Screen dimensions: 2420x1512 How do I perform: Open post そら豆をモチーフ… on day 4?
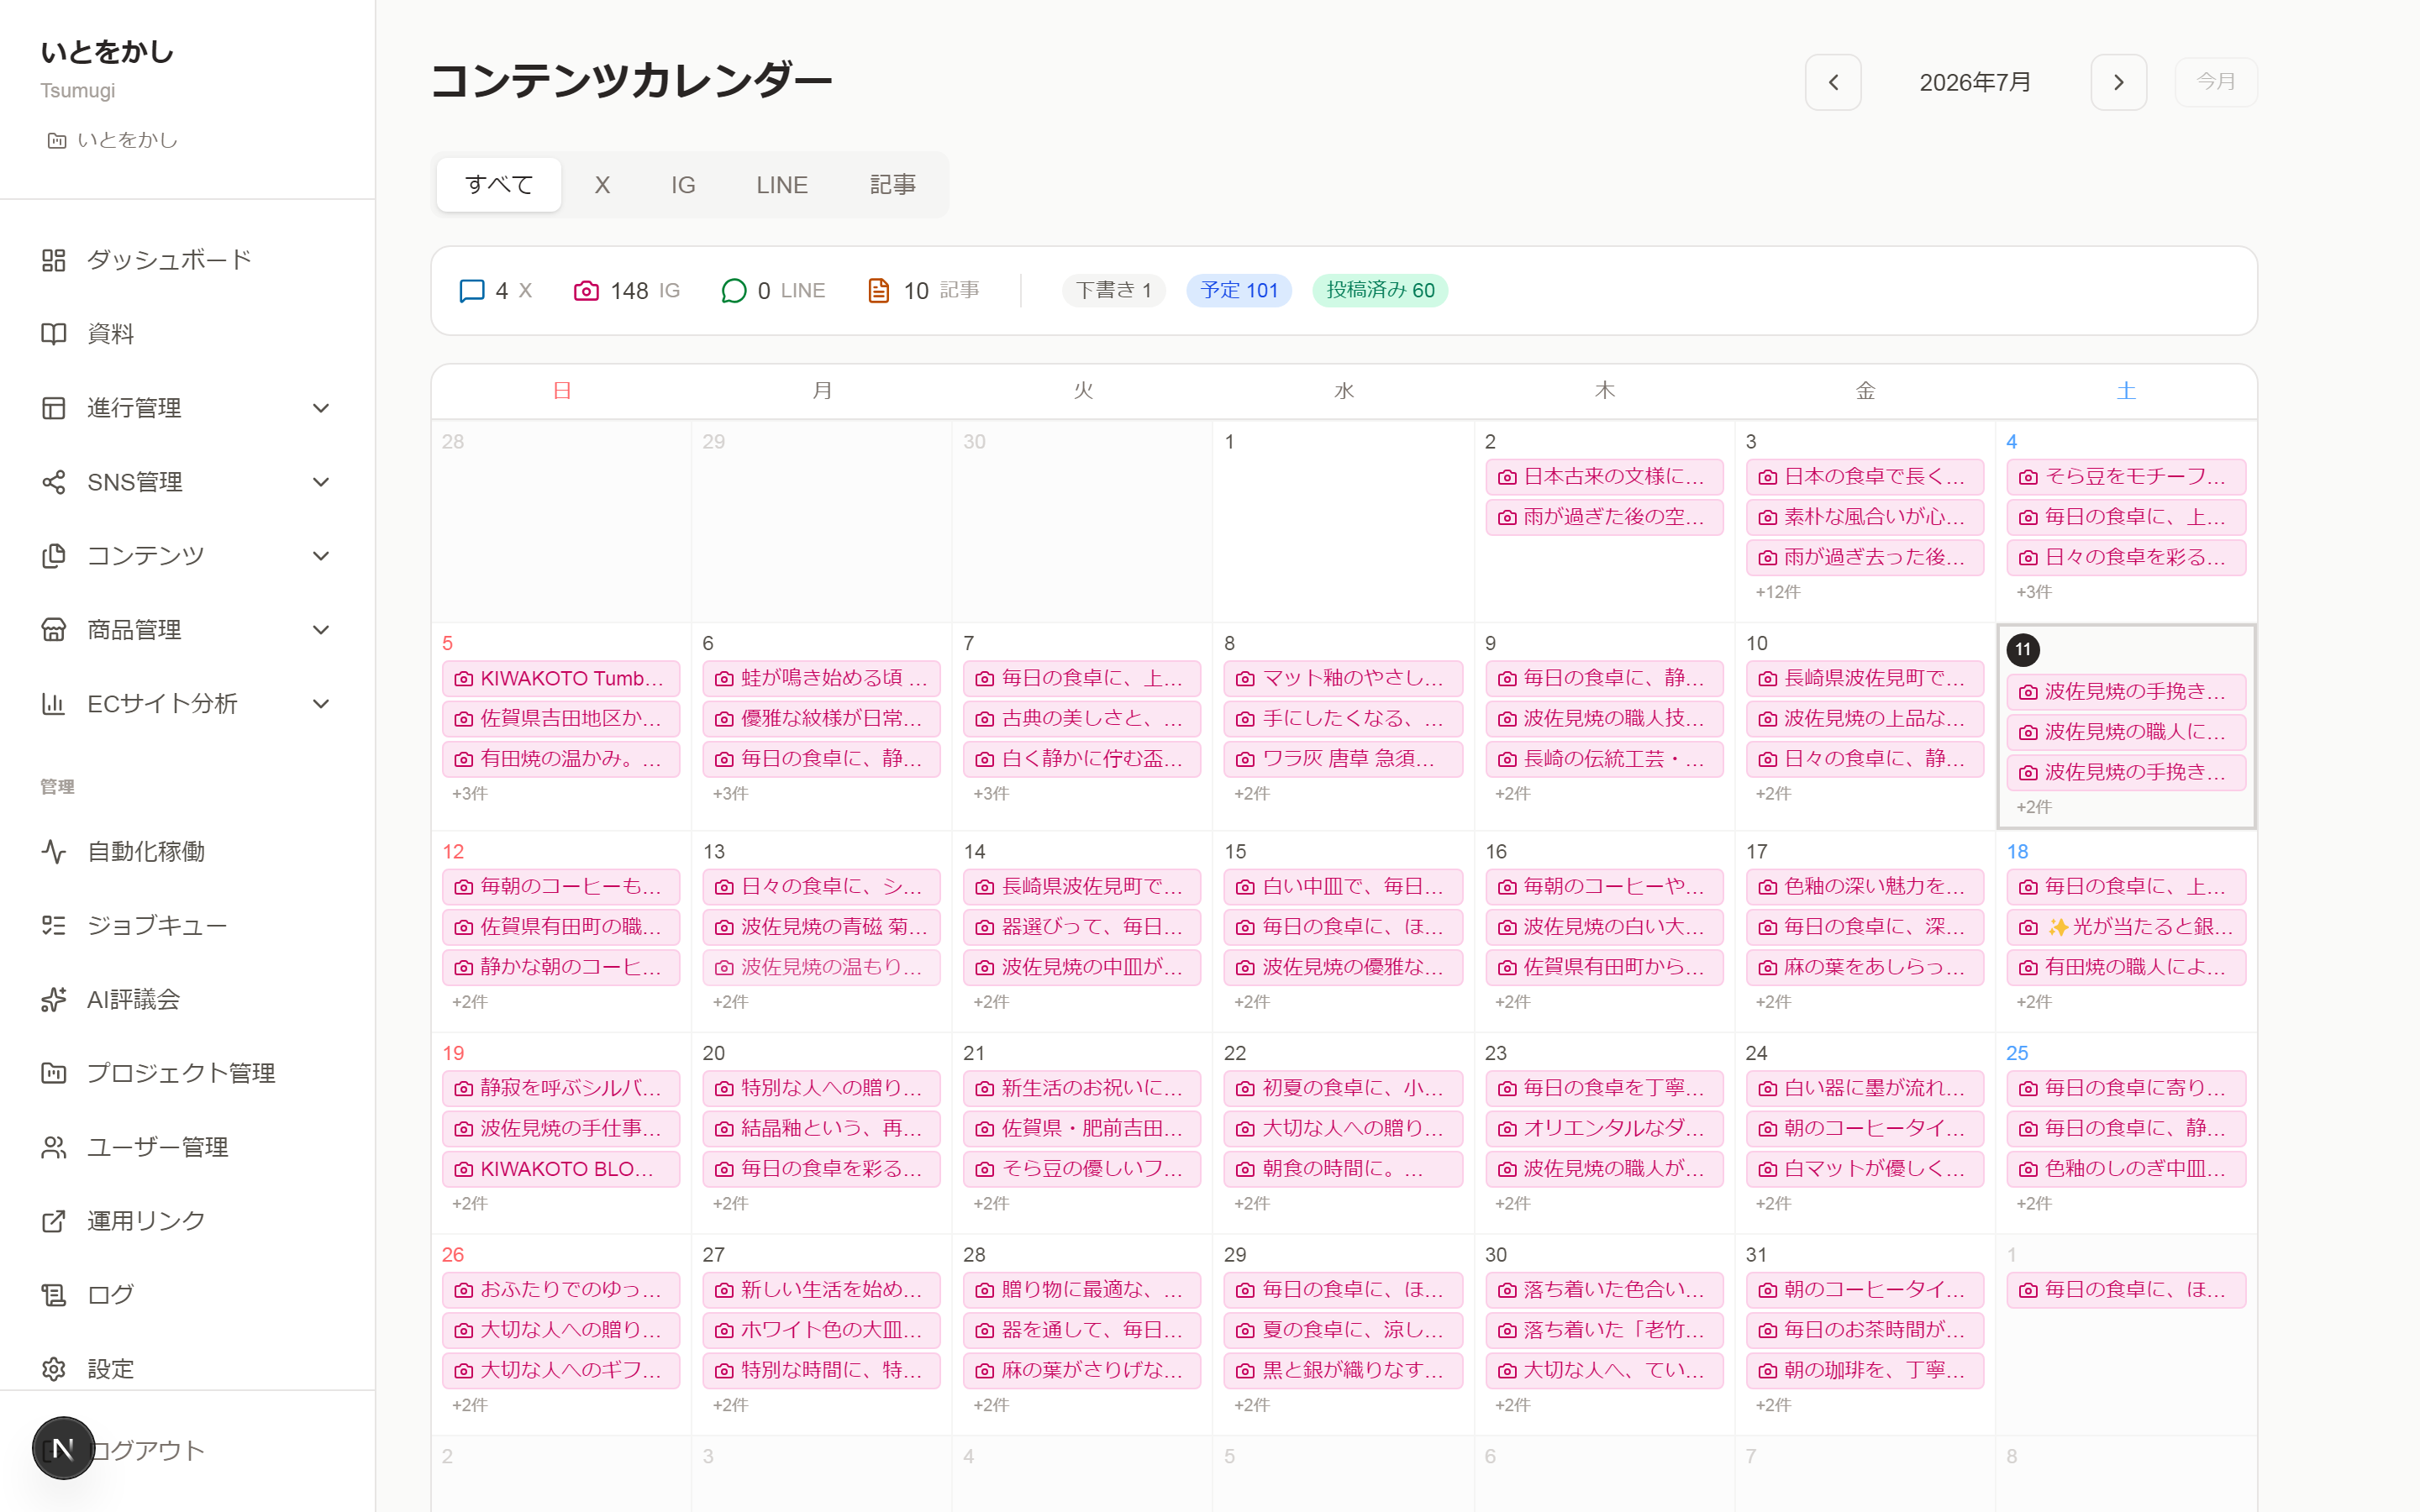[x=2126, y=477]
